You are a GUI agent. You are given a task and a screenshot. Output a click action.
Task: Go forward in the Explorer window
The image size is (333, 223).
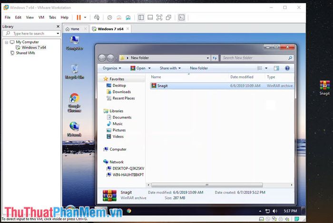[110, 58]
